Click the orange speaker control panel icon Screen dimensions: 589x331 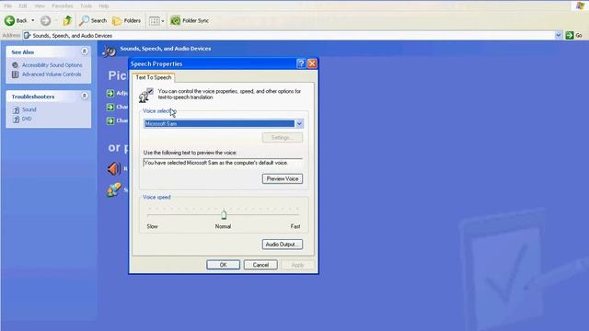click(114, 169)
